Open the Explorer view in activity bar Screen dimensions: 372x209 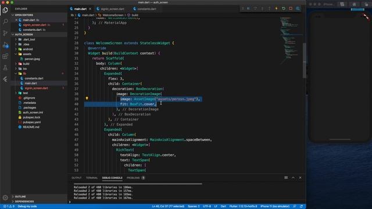(5, 10)
